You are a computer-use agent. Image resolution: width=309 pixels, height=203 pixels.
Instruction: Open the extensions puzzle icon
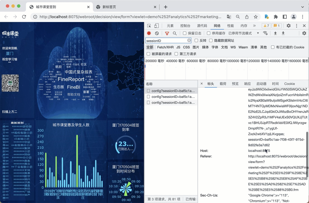click(276, 17)
